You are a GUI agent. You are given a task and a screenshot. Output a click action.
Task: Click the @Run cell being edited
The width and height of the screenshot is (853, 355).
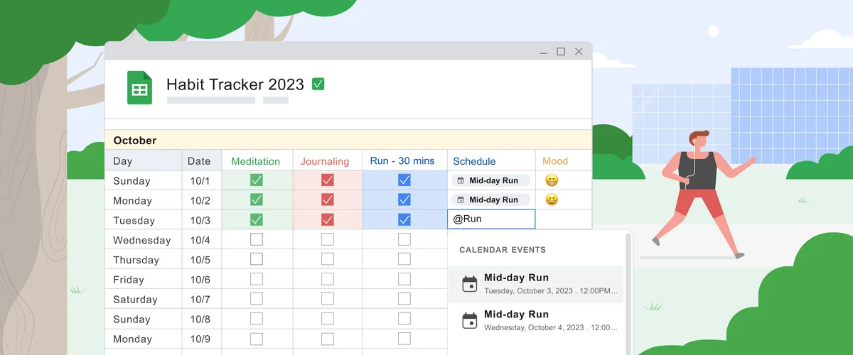tap(491, 219)
